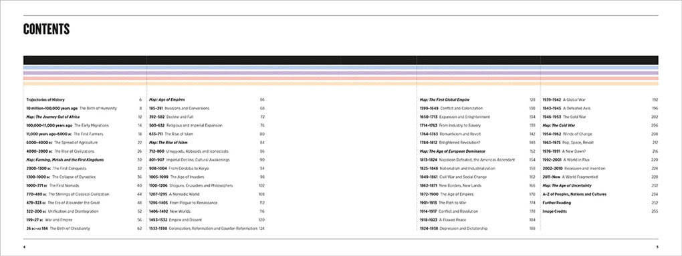Click 'The Birth of Christianity' entry
Image resolution: width=682 pixels, height=256 pixels.
click(70, 228)
